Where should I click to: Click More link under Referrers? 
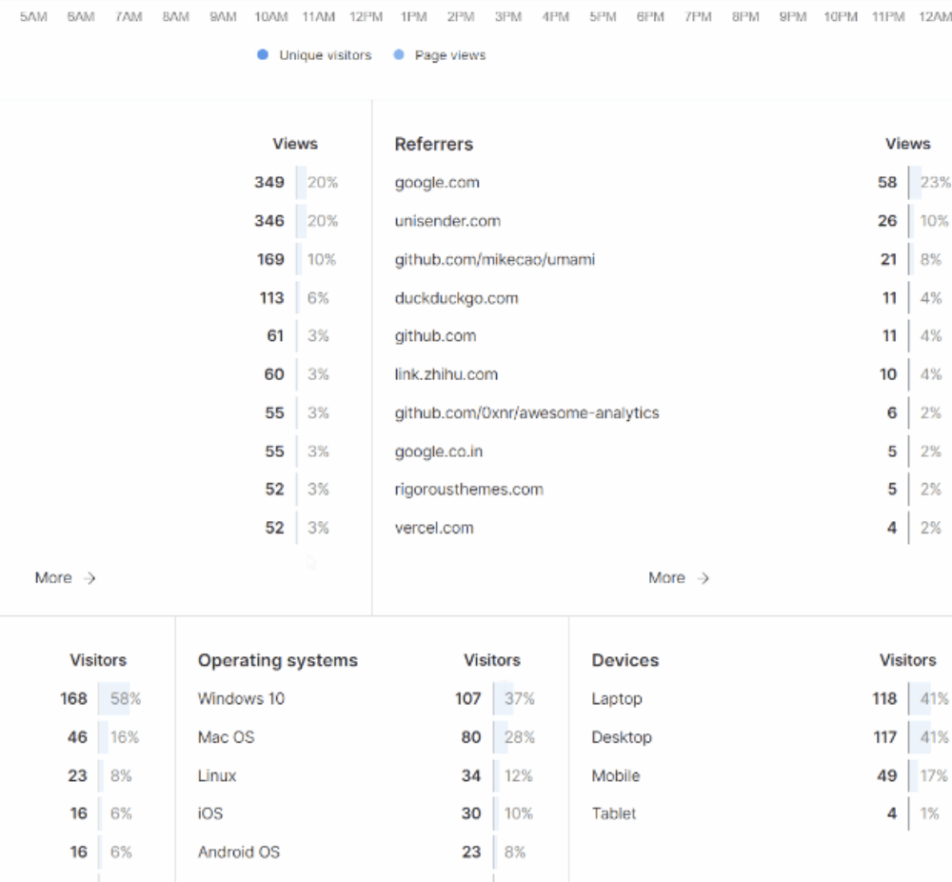click(x=666, y=577)
